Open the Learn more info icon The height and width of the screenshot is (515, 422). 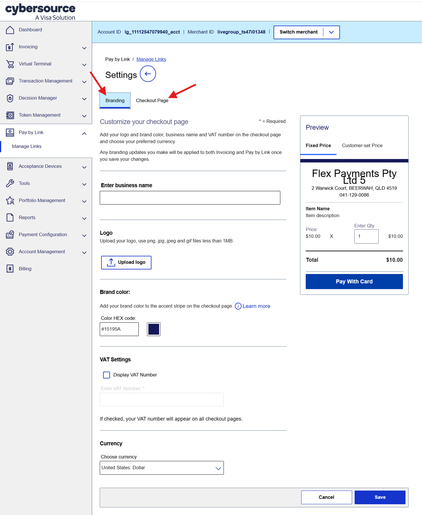coord(238,306)
